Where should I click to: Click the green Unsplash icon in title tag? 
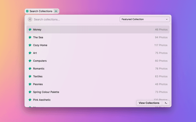coord(27,11)
